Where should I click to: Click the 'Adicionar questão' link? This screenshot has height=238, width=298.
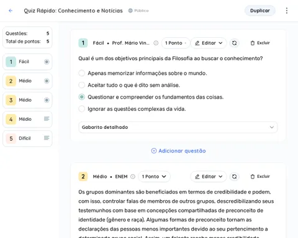point(178,151)
